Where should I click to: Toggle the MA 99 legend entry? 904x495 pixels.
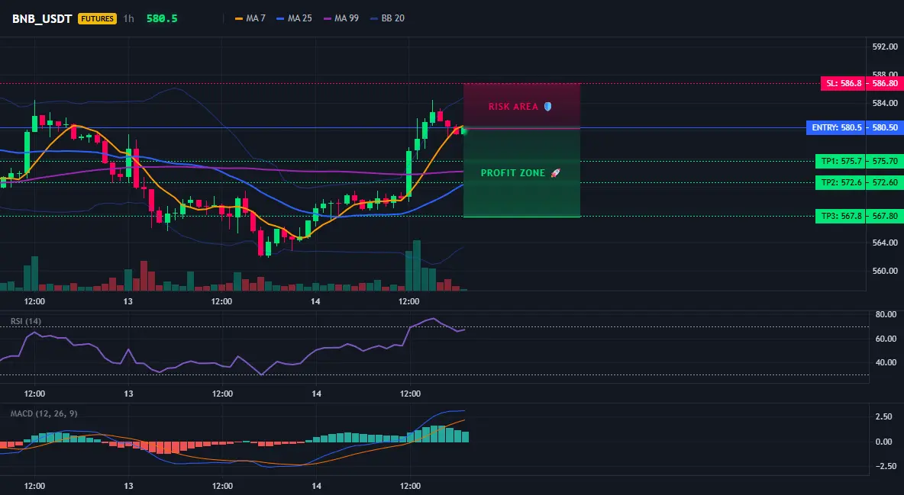pos(341,18)
